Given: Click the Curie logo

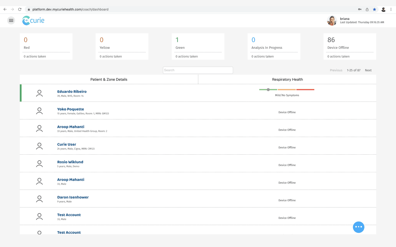Looking at the screenshot, I should point(33,21).
